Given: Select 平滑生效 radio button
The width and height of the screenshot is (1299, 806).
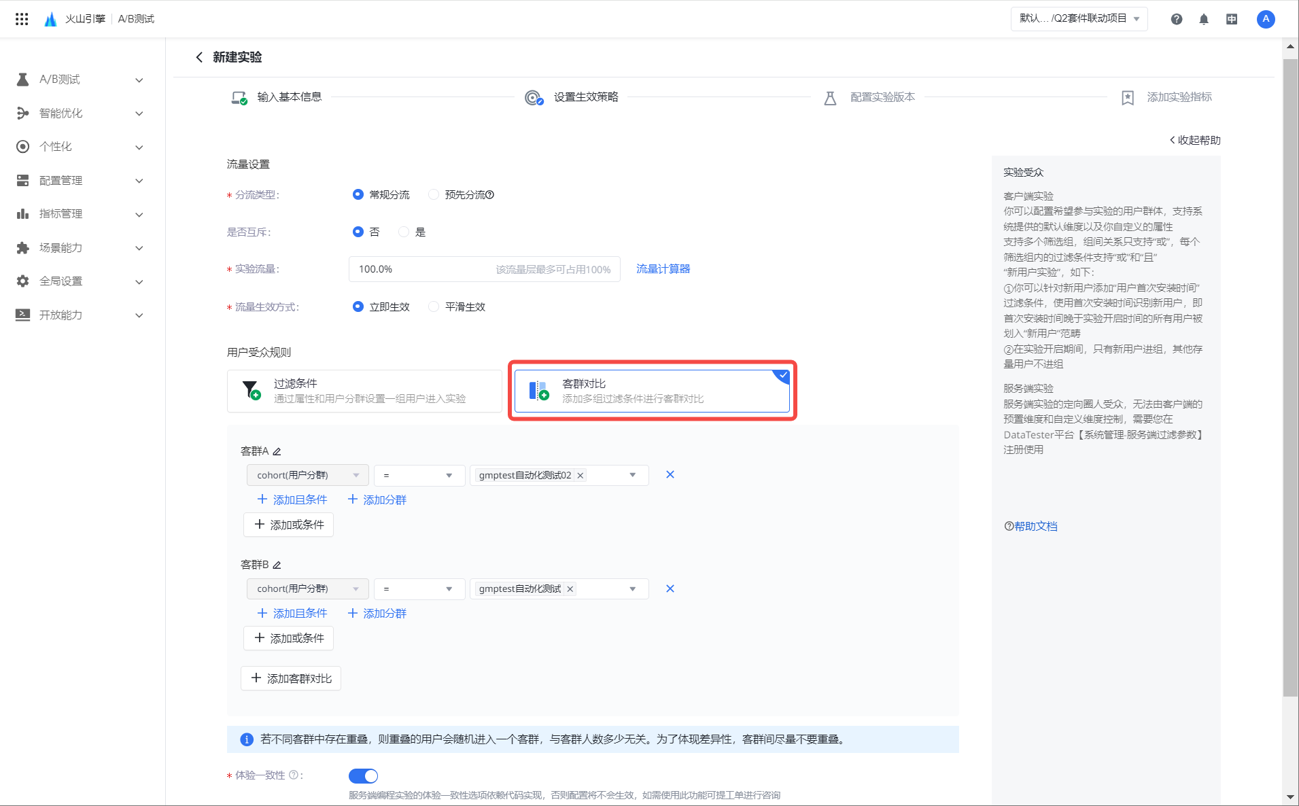Looking at the screenshot, I should coord(434,306).
